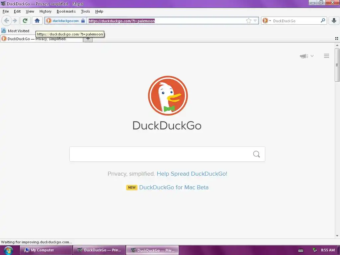
Task: Follow the Help Spread DuckDuckGo! link
Action: point(192,174)
